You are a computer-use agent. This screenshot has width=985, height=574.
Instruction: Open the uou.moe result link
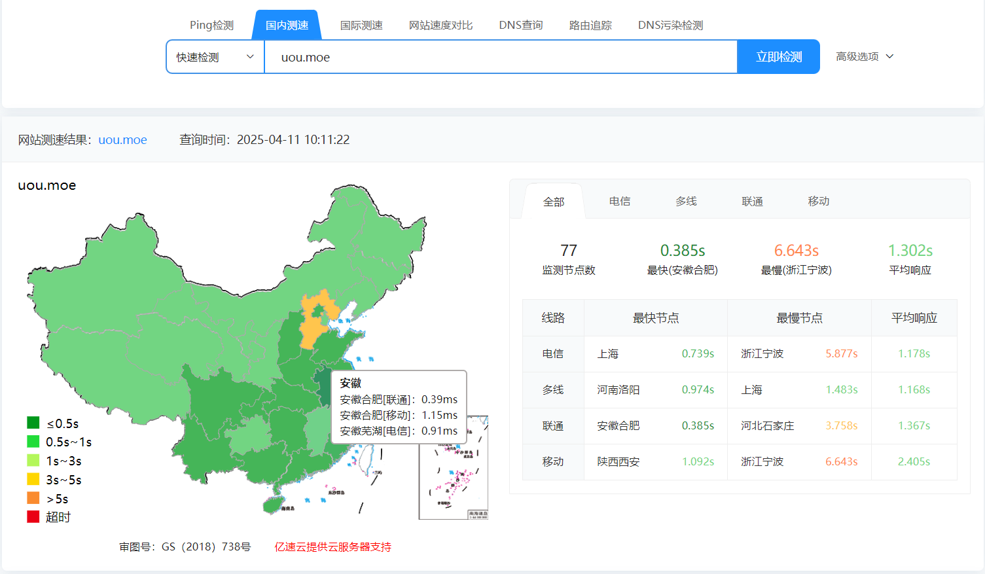tap(122, 139)
